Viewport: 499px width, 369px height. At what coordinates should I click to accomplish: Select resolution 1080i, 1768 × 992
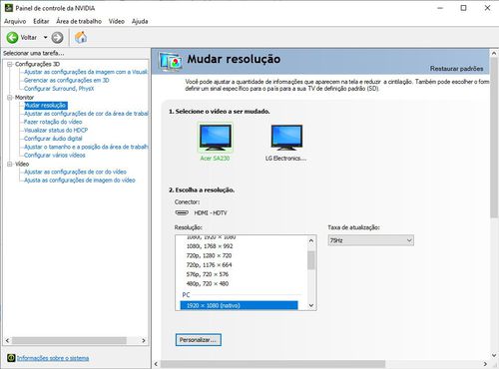click(x=210, y=246)
